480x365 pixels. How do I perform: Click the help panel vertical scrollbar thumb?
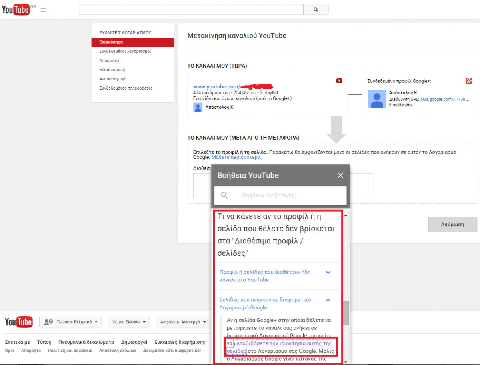point(346,313)
